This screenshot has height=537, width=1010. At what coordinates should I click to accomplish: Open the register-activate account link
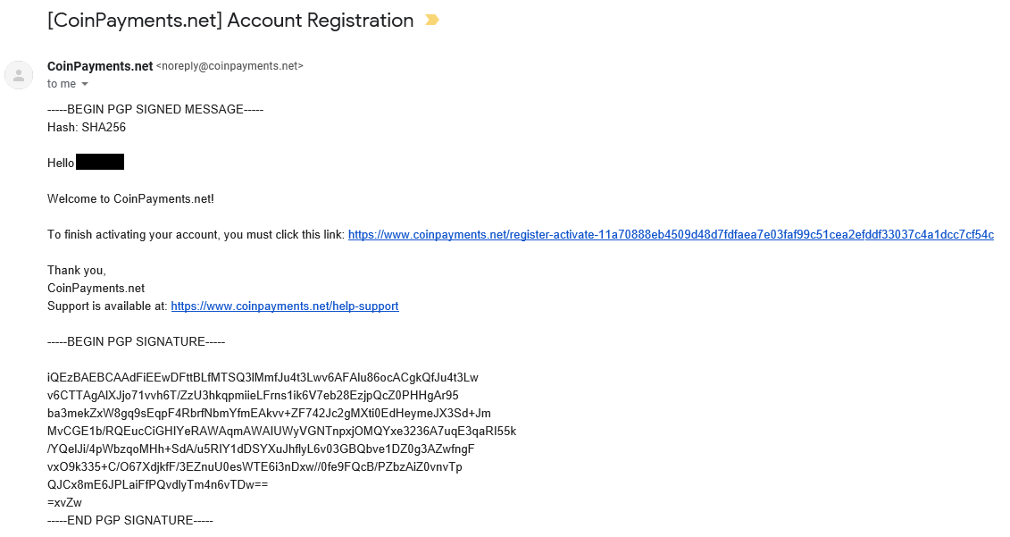(670, 234)
